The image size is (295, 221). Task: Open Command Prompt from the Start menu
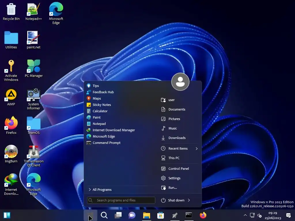120,143
